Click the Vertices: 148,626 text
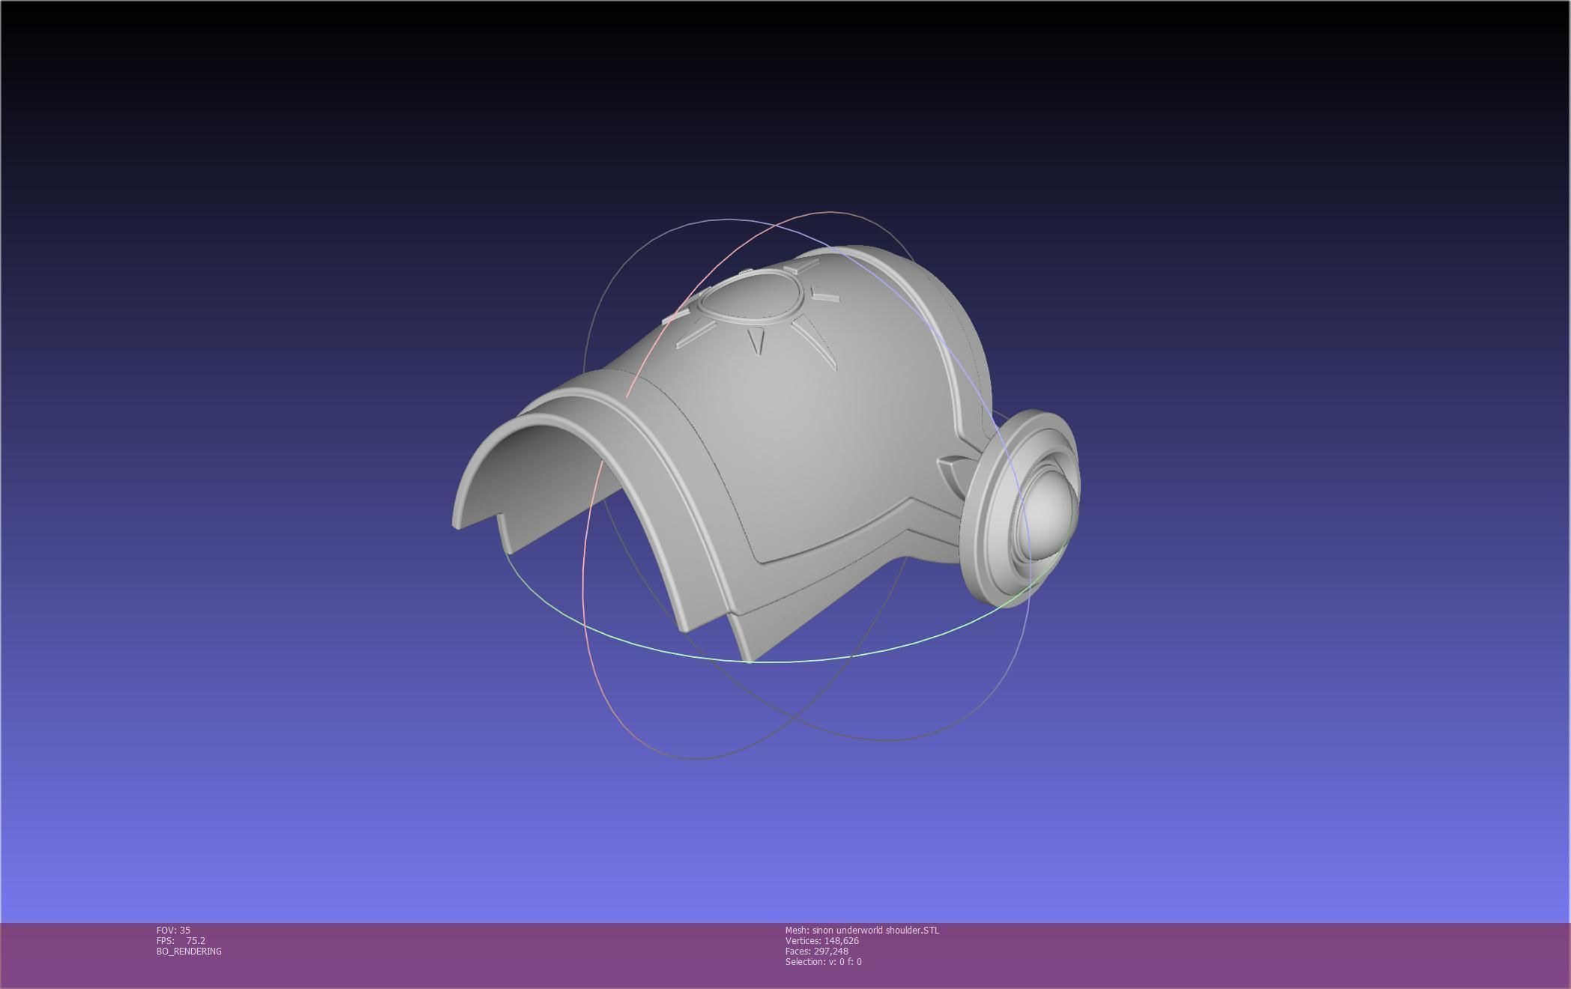Viewport: 1571px width, 989px height. pos(822,940)
